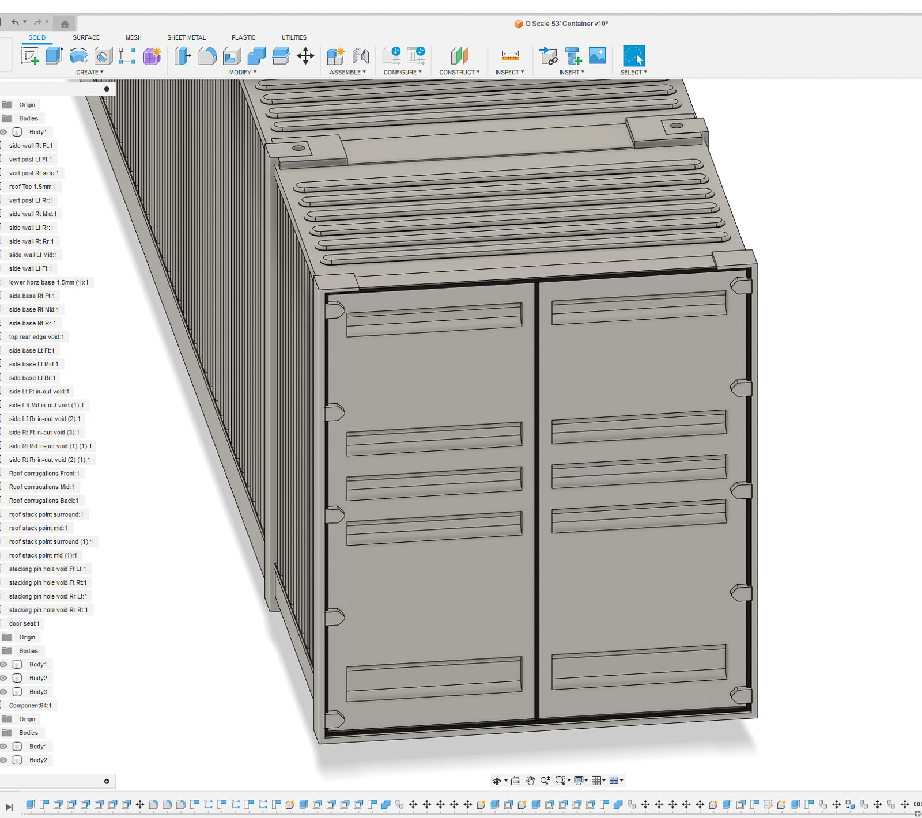Select the Fillet tool
Image resolution: width=922 pixels, height=818 pixels.
[x=207, y=56]
